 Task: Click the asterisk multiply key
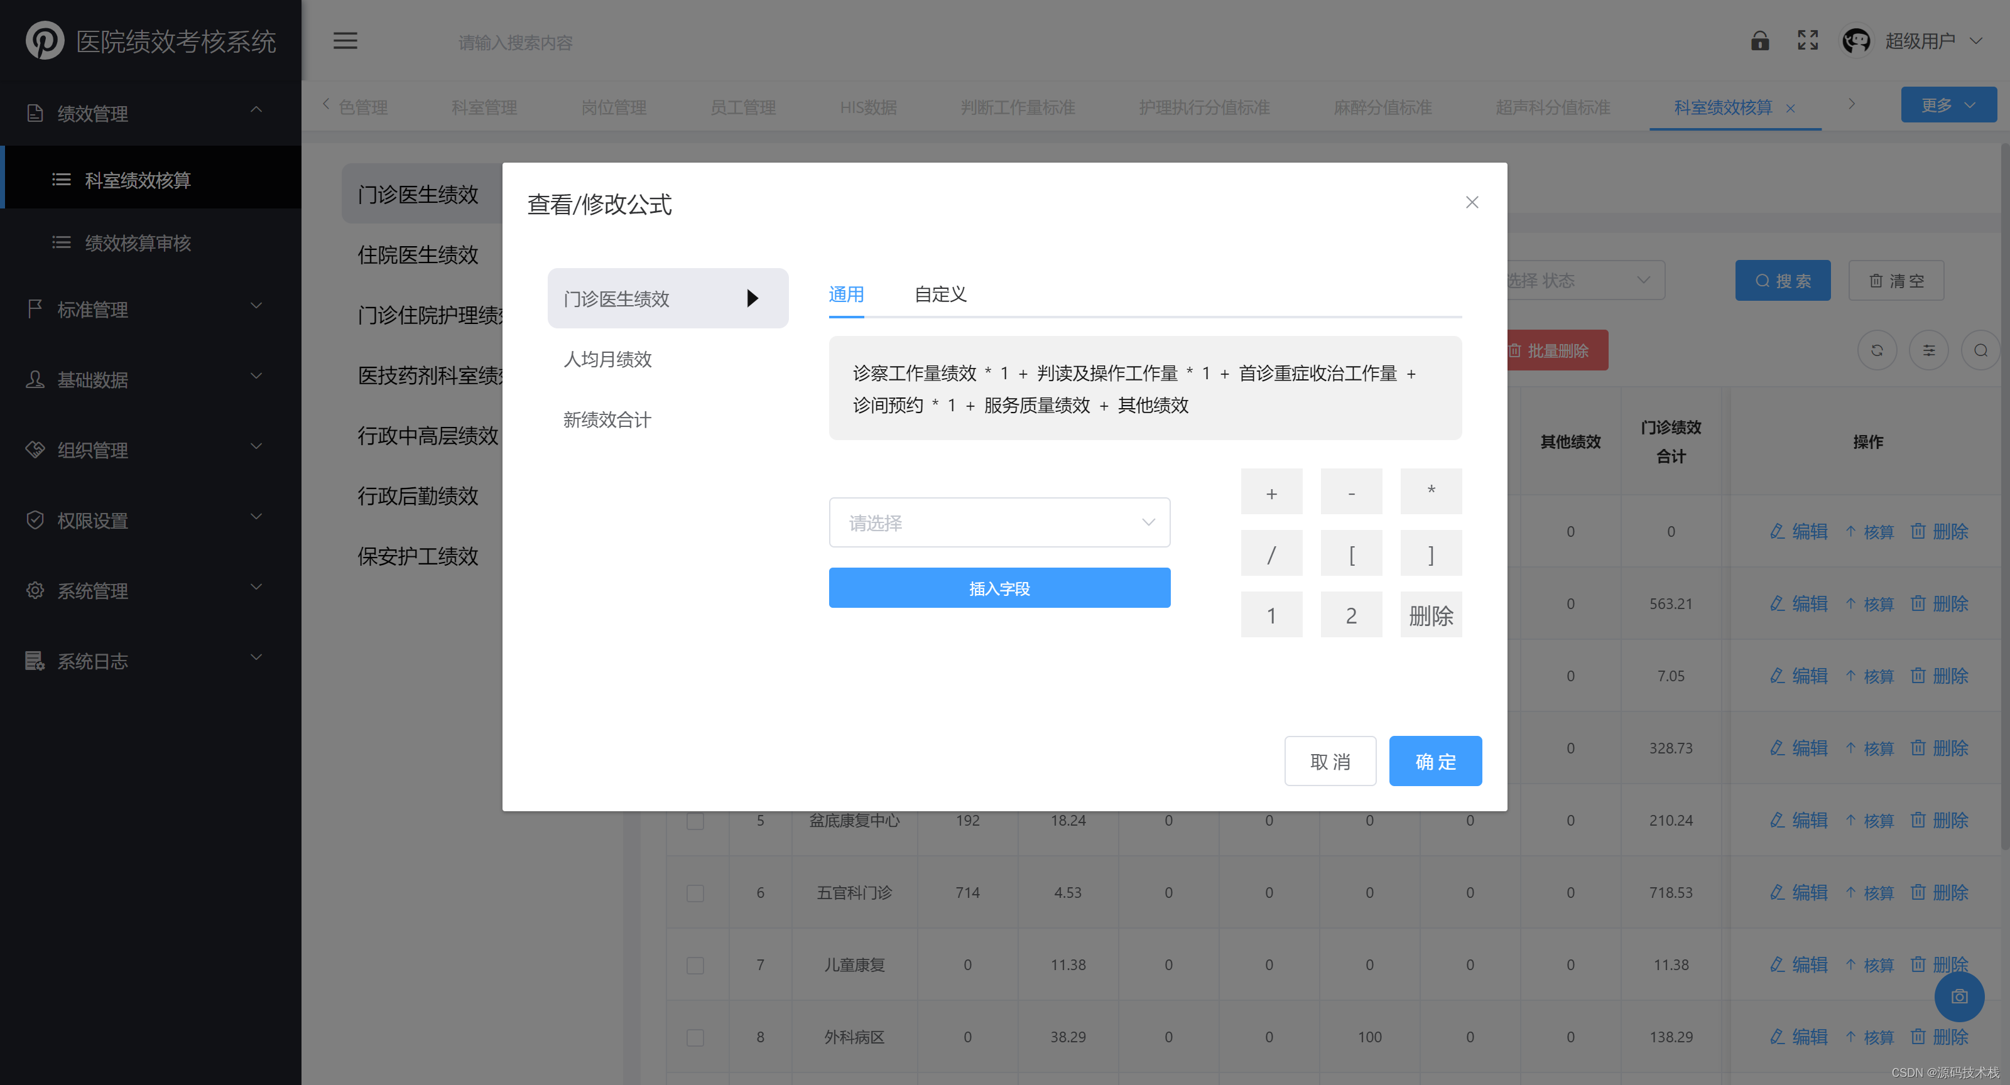click(1430, 492)
